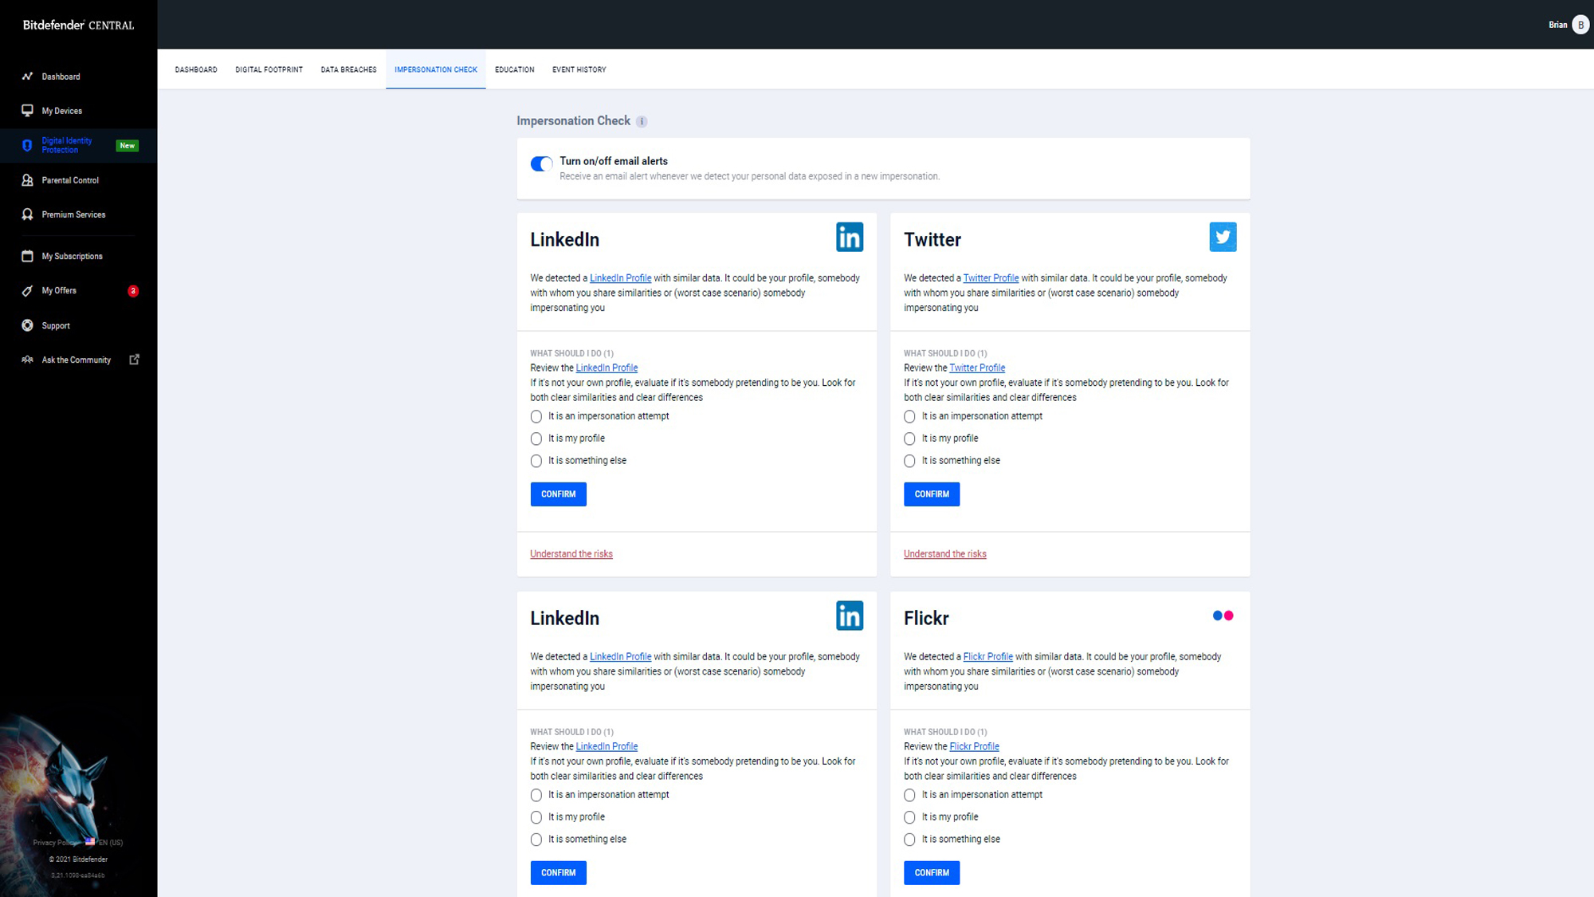Open 'Understand the risks' in Twitter card

pos(944,554)
